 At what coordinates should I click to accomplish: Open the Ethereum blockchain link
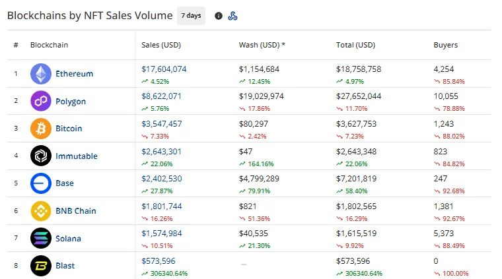coord(74,74)
